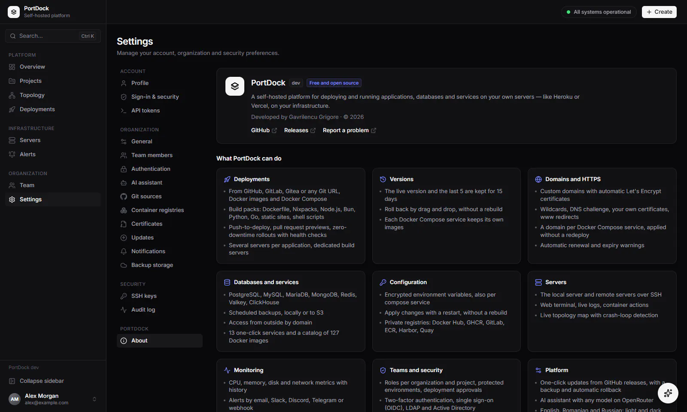Click the Topology icon in sidebar

coord(12,95)
